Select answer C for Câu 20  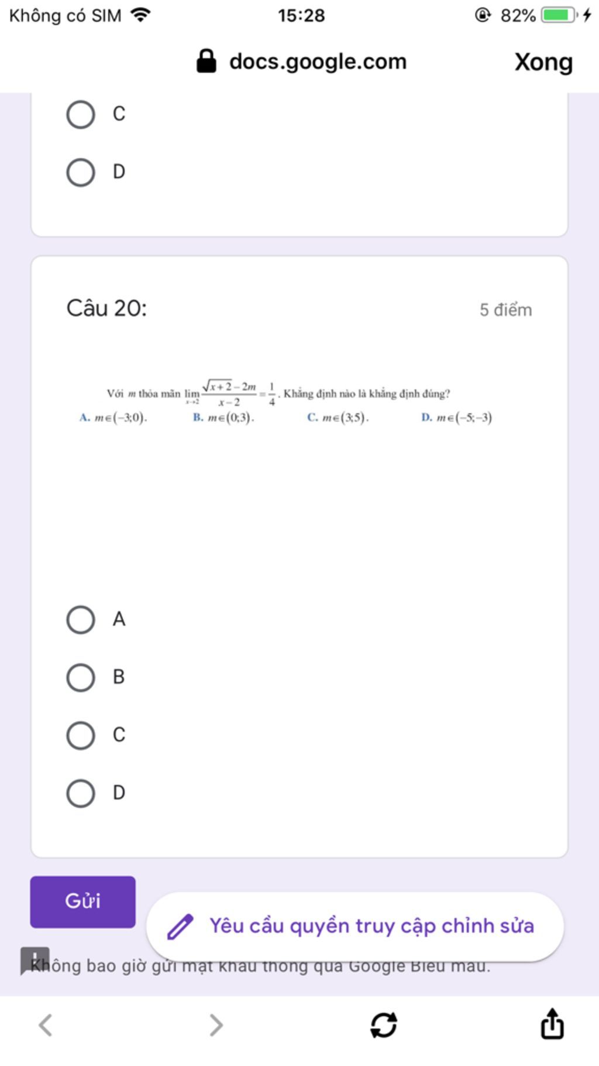pos(81,736)
